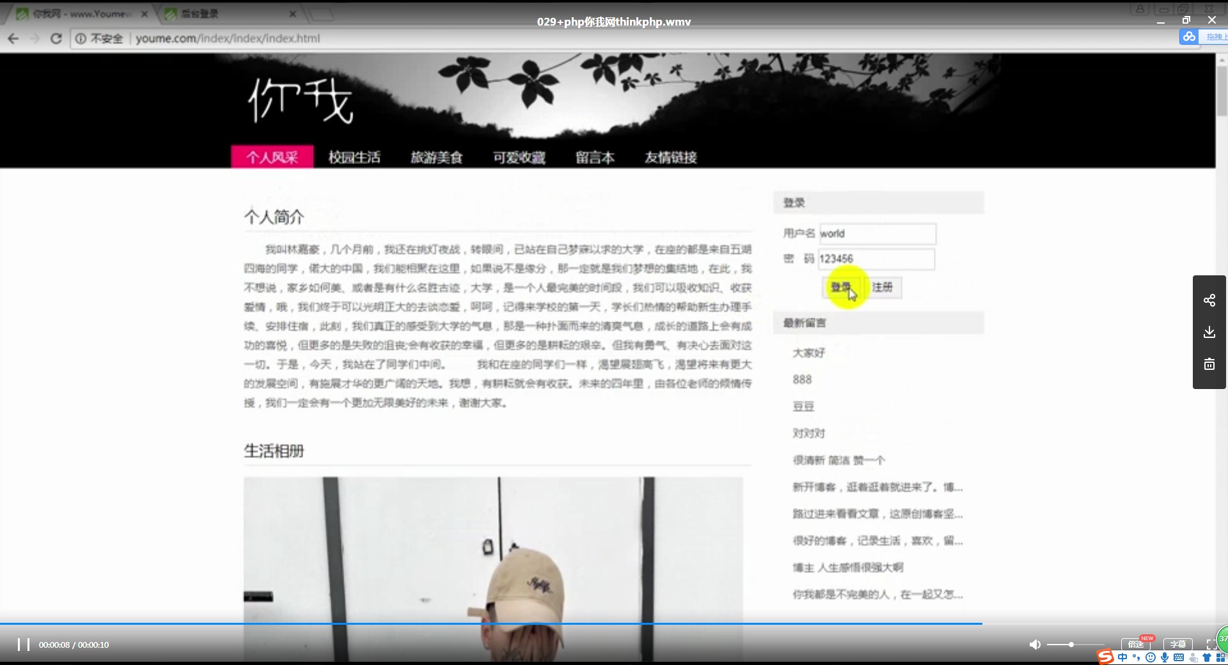Open the 对对对 message link
Screen dimensions: 1228x665
pos(809,433)
